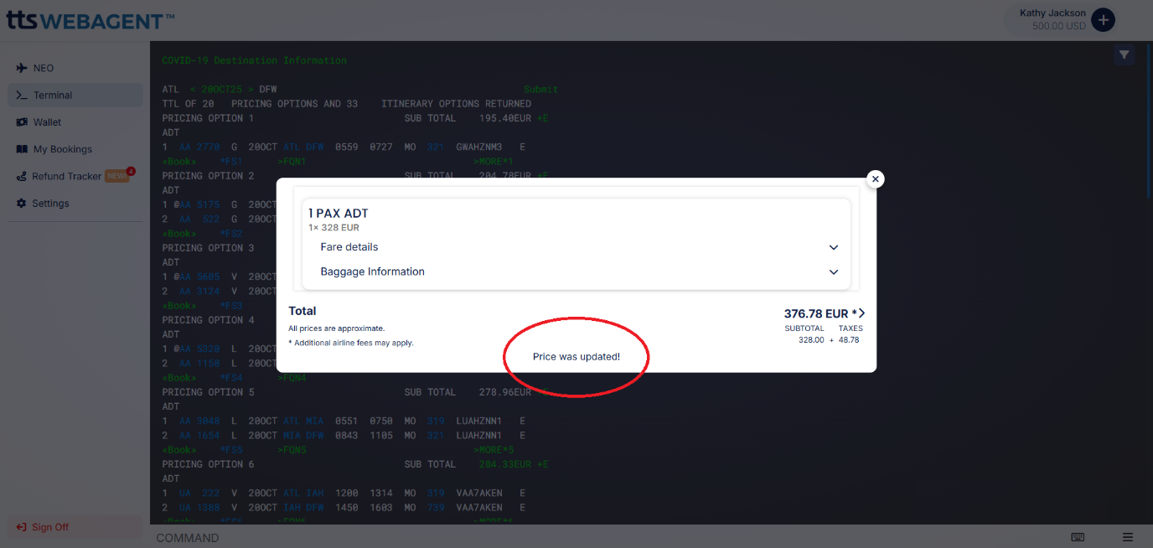
Task: Click +E next to 195.40EUR subtotal
Action: pyautogui.click(x=543, y=118)
